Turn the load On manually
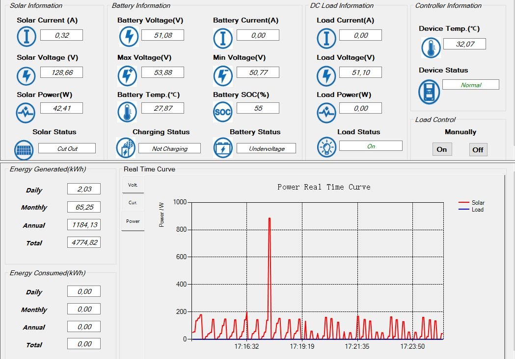The image size is (515, 359). 442,149
